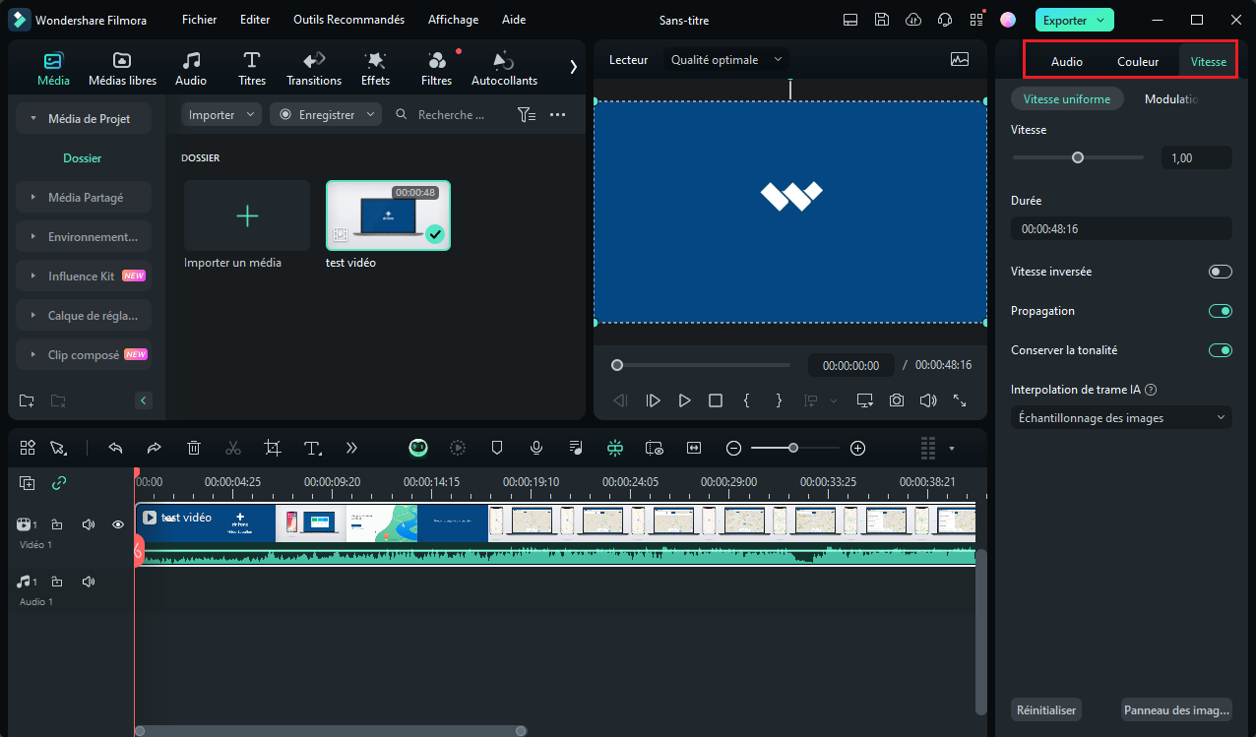
Task: Open the Effets panel
Action: 375,69
